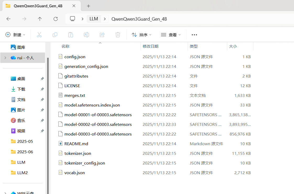Click the Paste clipboard icon
The width and height of the screenshot is (294, 194).
(71, 35)
